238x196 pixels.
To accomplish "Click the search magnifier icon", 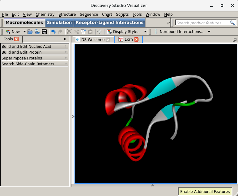I will [232, 23].
